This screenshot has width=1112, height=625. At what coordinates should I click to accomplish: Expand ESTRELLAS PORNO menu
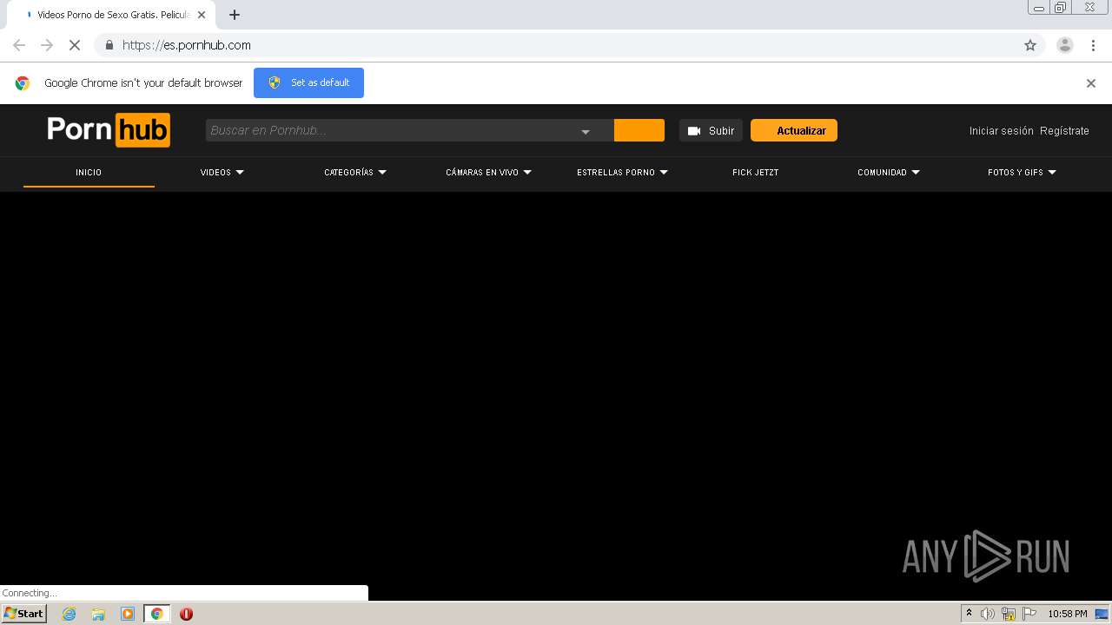(622, 172)
